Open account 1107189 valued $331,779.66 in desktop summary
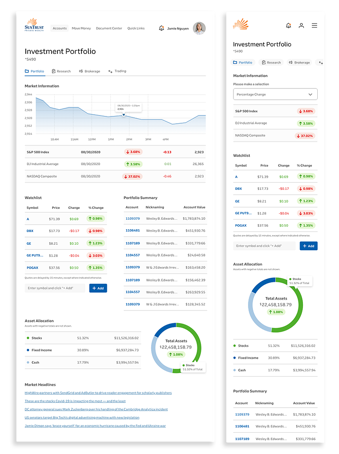 tap(133, 243)
